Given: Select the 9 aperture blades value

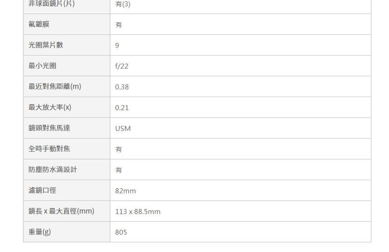Looking at the screenshot, I should 117,46.
